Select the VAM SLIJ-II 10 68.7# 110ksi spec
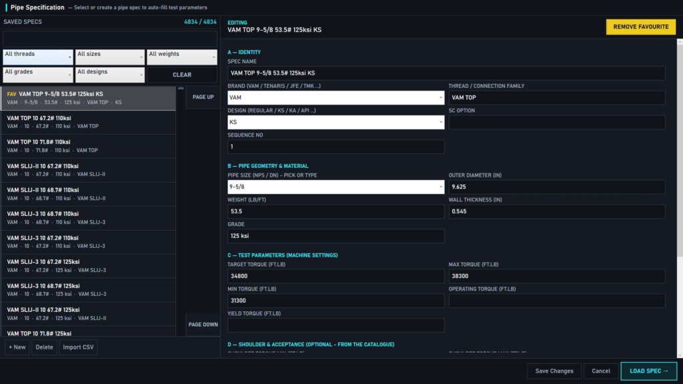The width and height of the screenshot is (683, 384). [89, 194]
